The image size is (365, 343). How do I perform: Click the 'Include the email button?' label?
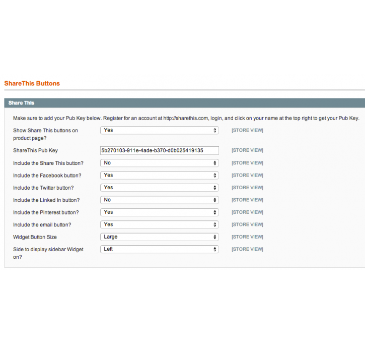(42, 225)
